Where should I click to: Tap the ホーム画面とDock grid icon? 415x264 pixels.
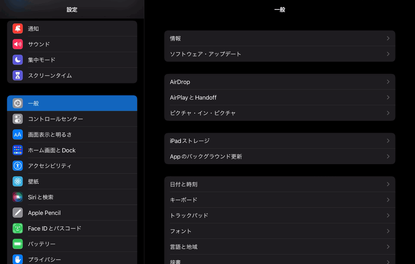(x=18, y=150)
